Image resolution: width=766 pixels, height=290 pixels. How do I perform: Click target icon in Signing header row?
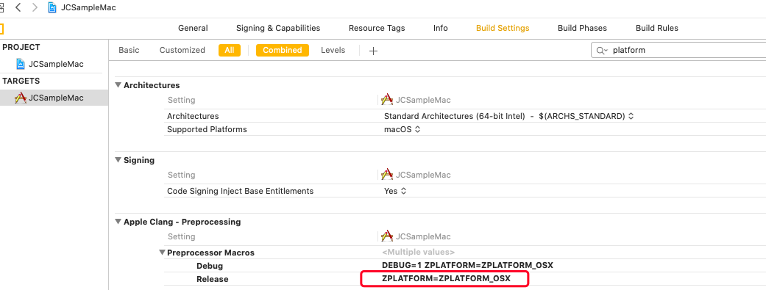pyautogui.click(x=387, y=175)
